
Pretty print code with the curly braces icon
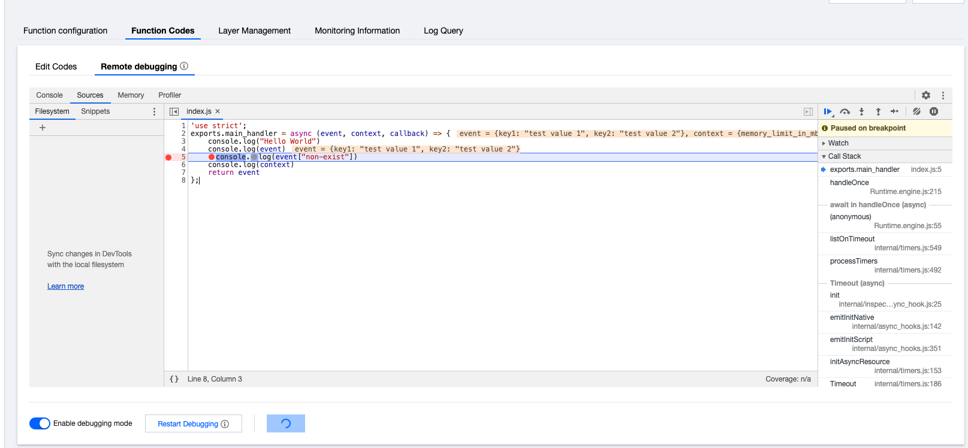pos(174,379)
